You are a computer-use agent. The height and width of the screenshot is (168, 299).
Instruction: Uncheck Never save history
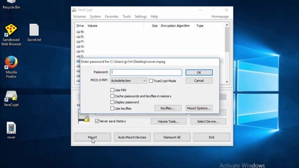pyautogui.click(x=97, y=121)
